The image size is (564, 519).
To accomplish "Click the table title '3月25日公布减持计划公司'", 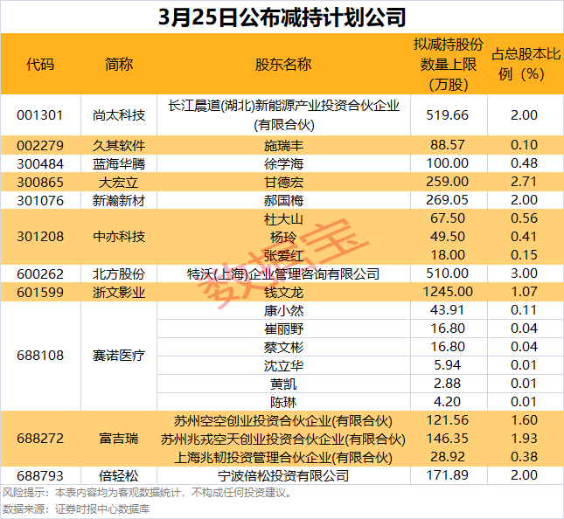I will [x=282, y=16].
